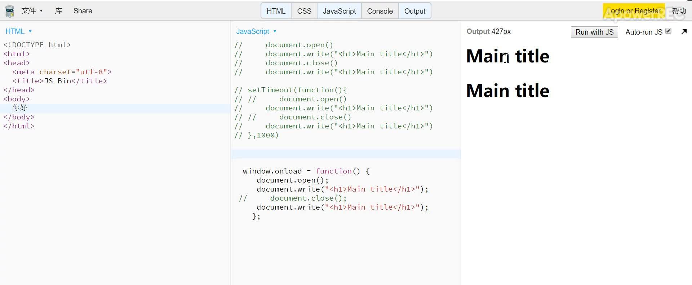The height and width of the screenshot is (285, 692).
Task: Click the closing </html> tag line
Action: coord(19,126)
